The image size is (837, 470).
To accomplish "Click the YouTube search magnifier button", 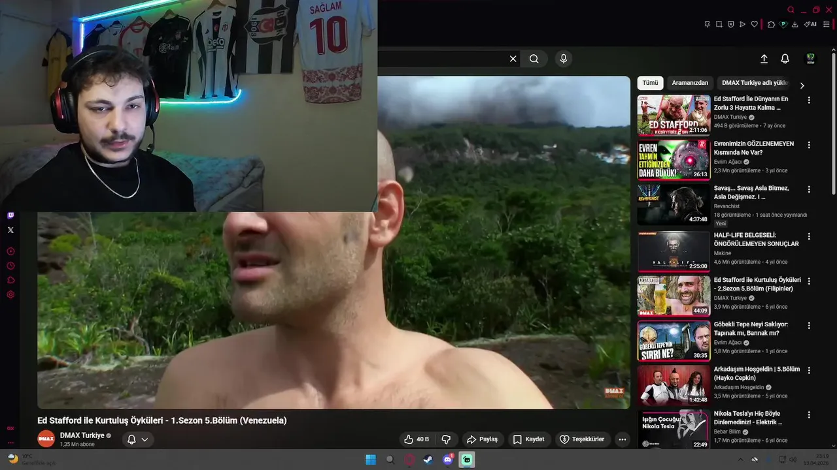I will click(x=534, y=59).
